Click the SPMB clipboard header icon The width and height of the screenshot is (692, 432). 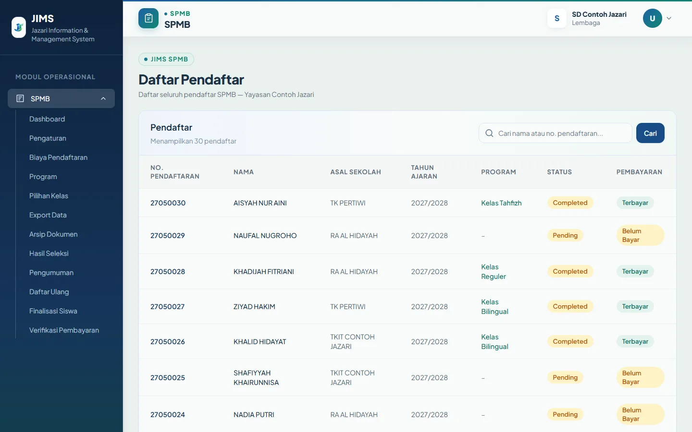click(x=148, y=18)
